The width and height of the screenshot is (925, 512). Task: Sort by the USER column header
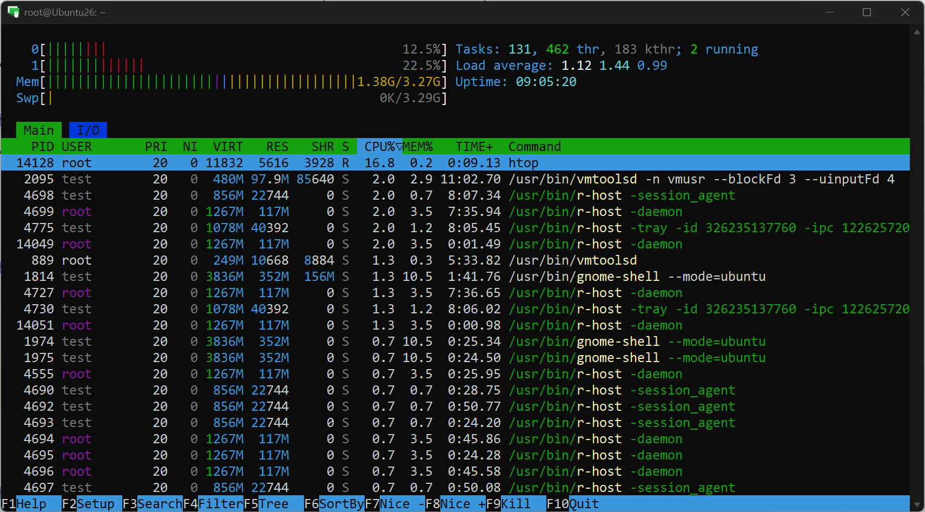click(77, 147)
